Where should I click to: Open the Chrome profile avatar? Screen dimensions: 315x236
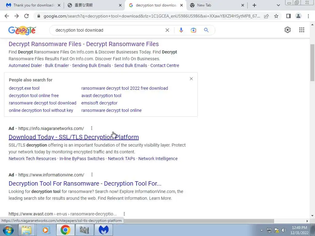click(x=298, y=16)
